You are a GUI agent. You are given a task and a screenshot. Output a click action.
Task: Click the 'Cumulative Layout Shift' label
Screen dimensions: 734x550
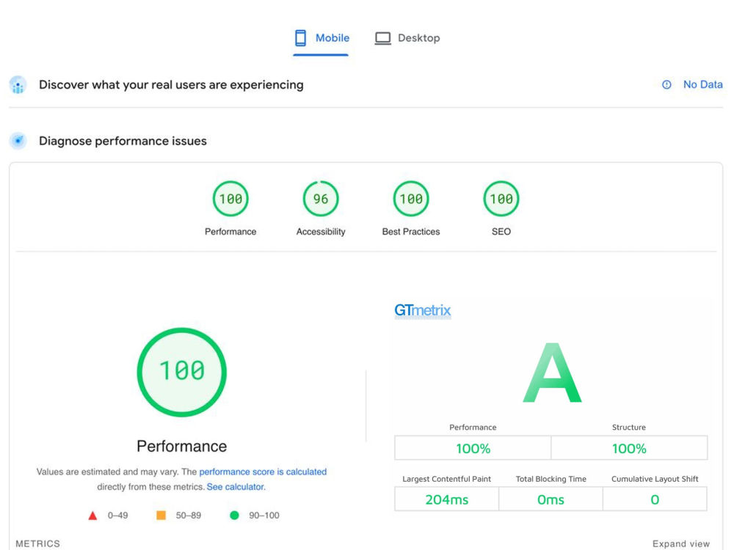[x=655, y=479]
